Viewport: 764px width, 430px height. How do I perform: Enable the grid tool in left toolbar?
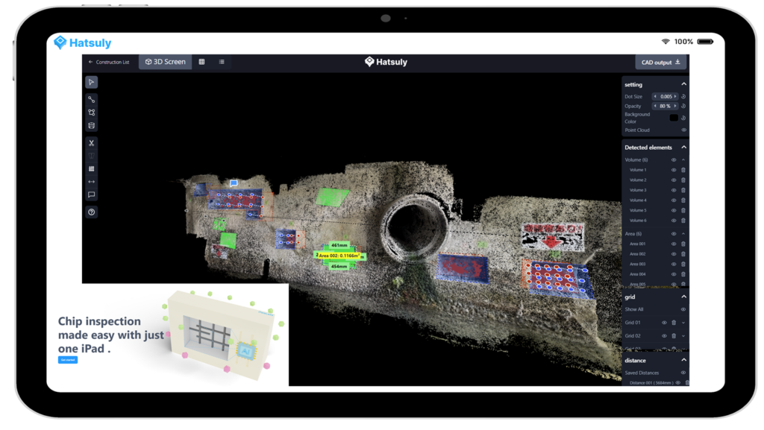[91, 169]
